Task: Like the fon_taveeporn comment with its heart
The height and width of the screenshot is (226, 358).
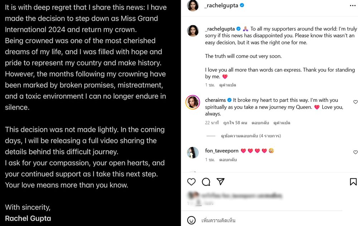Action: (x=355, y=152)
